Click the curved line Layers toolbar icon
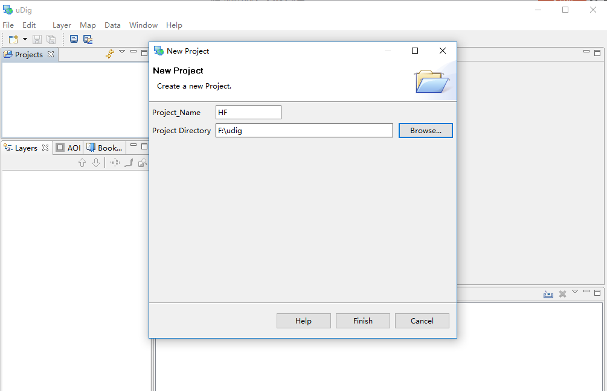Viewport: 607px width, 391px height. (x=129, y=163)
